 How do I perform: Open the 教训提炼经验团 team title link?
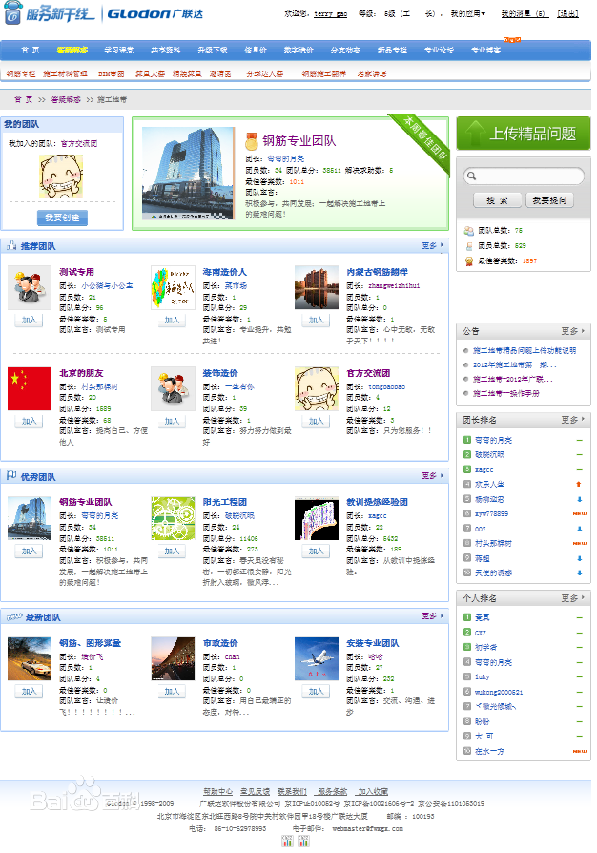point(377,502)
